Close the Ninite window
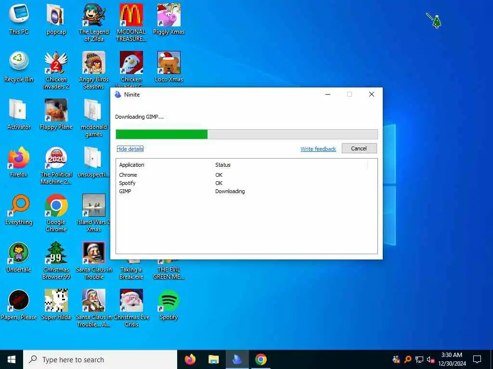The width and height of the screenshot is (493, 369). (371, 94)
